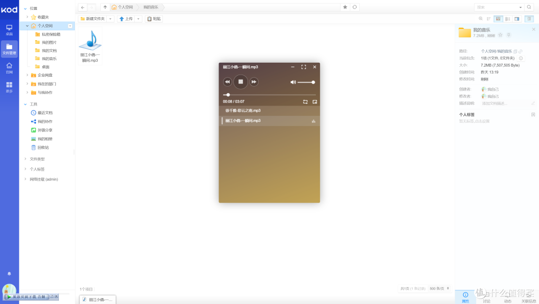Go back with the left arrow button
Viewport: 539px width, 304px height.
pos(82,7)
